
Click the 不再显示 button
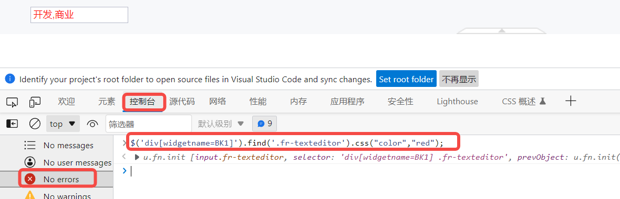coord(459,79)
